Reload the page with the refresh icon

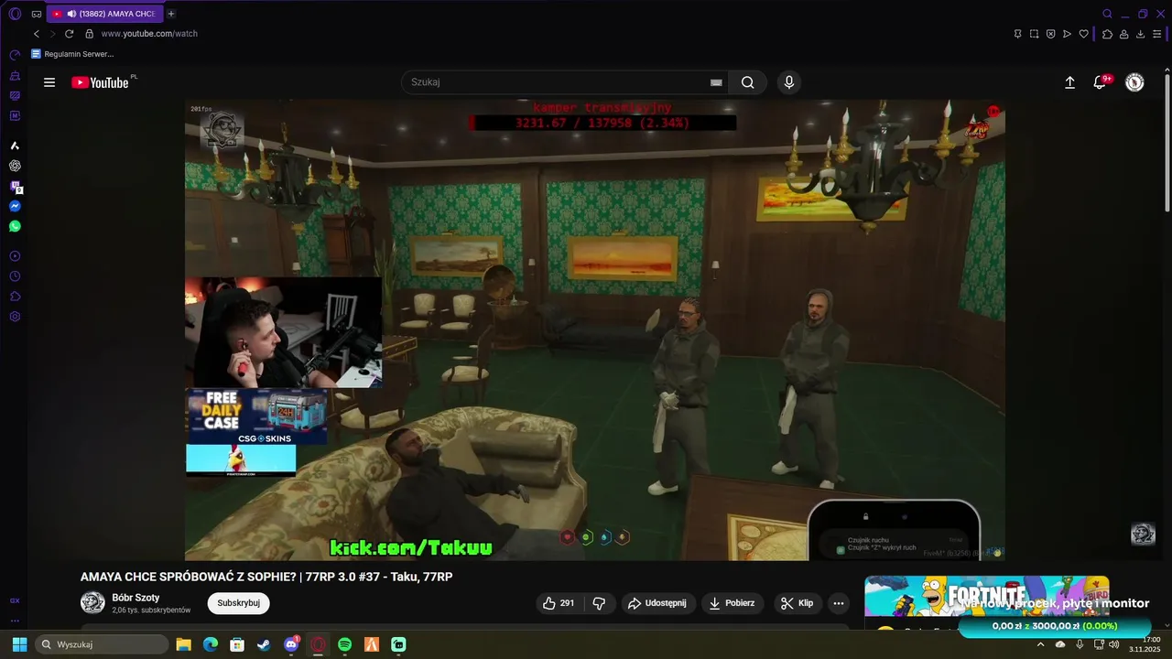pyautogui.click(x=69, y=34)
